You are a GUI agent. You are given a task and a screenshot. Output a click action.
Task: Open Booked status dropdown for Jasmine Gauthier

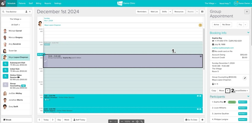coord(243,114)
